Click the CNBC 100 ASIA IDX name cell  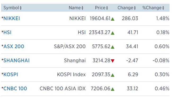click(x=63, y=88)
